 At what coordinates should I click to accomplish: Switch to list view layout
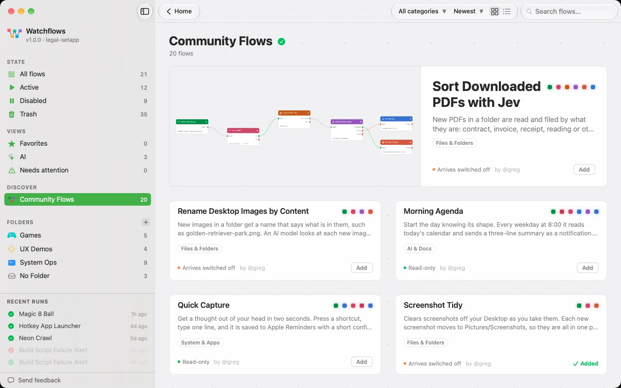(x=507, y=12)
